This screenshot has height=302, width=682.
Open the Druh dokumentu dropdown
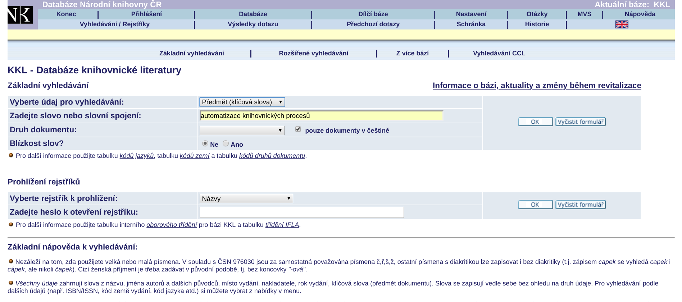pos(242,130)
